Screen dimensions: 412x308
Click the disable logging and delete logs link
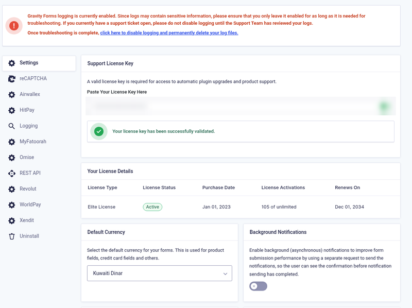coord(169,33)
